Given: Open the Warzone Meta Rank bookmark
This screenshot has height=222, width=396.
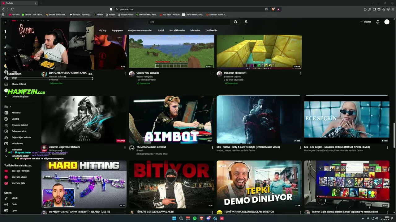Looking at the screenshot, I should (147, 14).
